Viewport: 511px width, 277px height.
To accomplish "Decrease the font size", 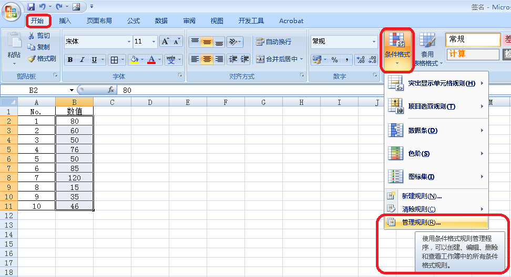I will 177,41.
